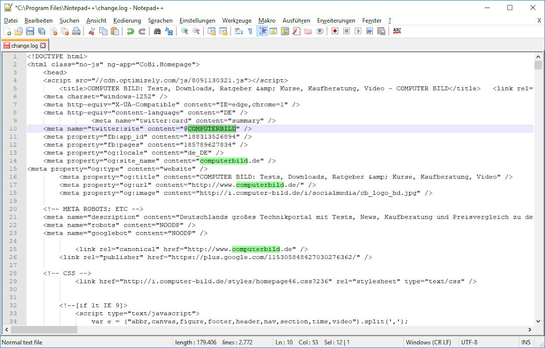
Task: Switch to the change.log tab
Action: 24,45
